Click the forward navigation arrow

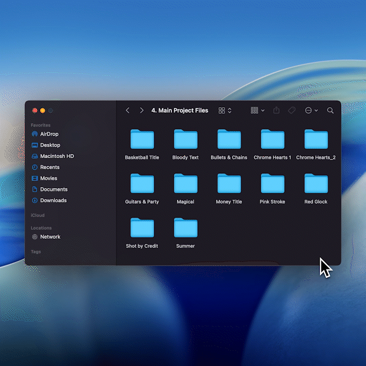click(x=141, y=110)
